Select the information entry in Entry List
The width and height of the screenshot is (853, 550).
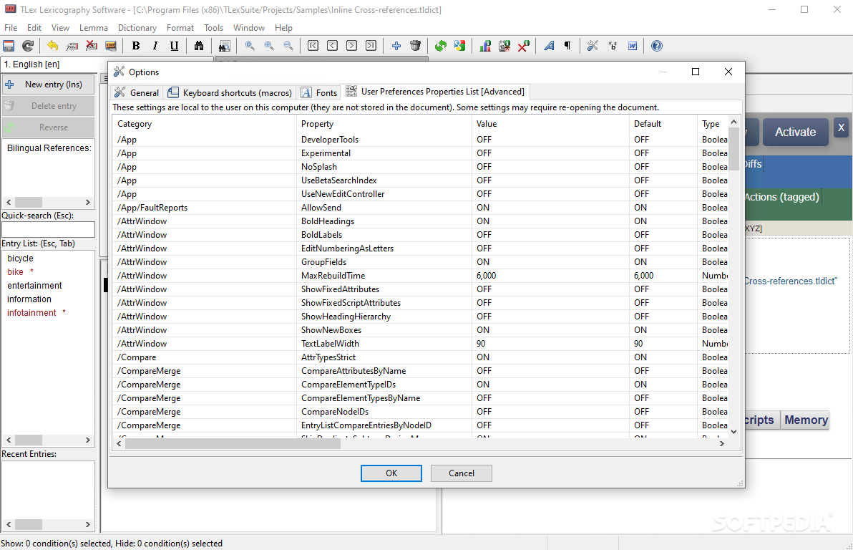29,299
